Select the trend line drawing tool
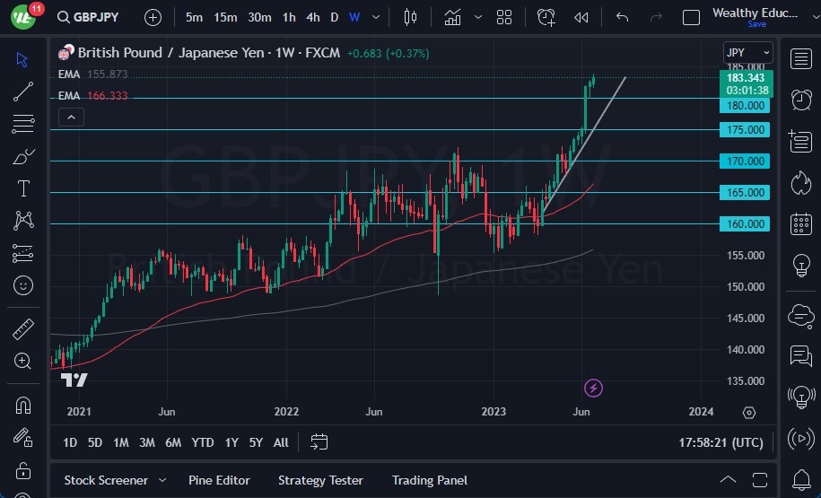Image resolution: width=821 pixels, height=498 pixels. pos(22,92)
